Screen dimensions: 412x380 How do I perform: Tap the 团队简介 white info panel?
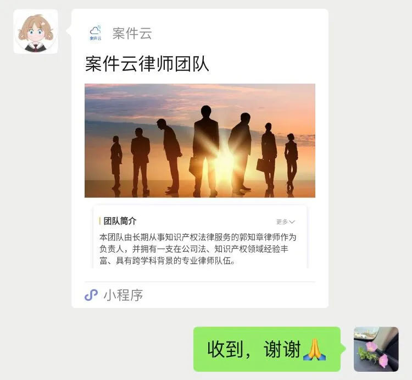point(200,236)
